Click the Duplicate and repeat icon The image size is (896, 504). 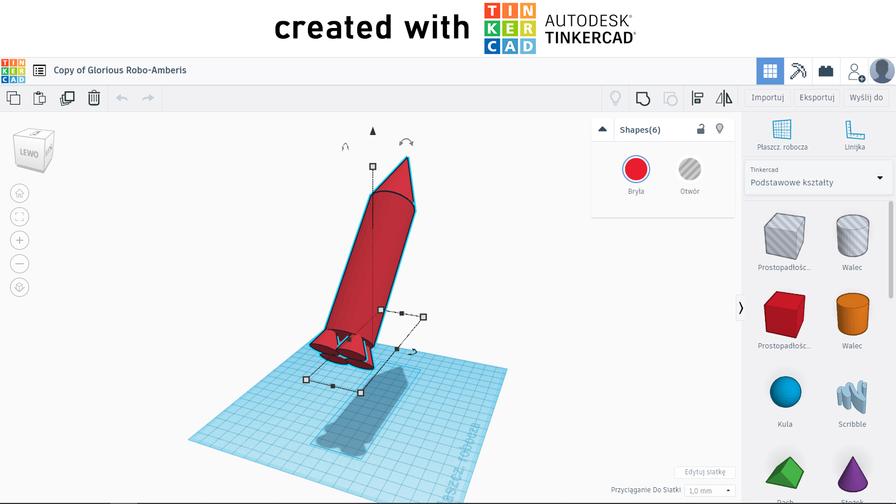67,98
